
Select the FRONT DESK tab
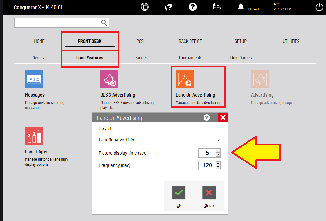pyautogui.click(x=90, y=41)
